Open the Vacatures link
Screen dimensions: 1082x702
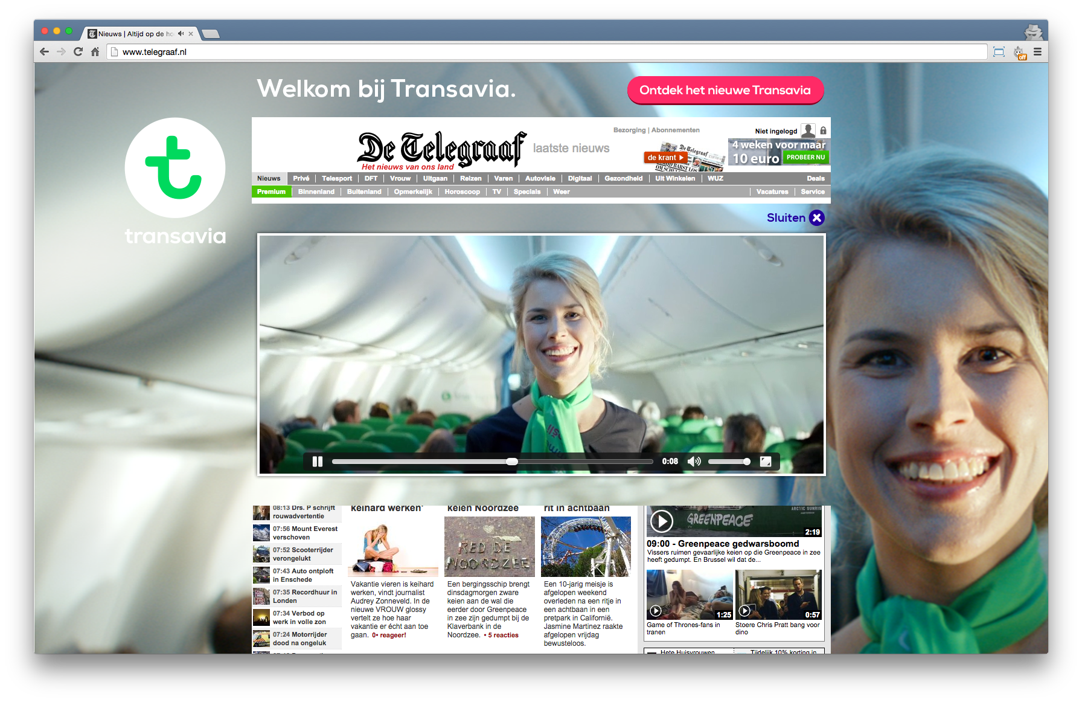[772, 192]
